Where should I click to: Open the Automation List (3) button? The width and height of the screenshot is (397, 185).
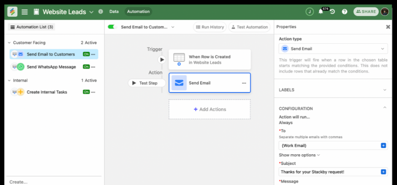click(x=31, y=27)
